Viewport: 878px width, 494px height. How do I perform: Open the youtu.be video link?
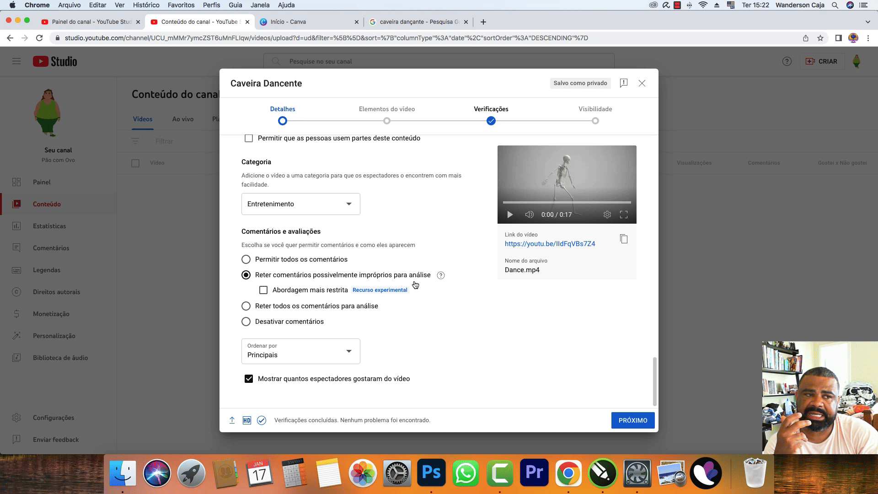pos(550,244)
